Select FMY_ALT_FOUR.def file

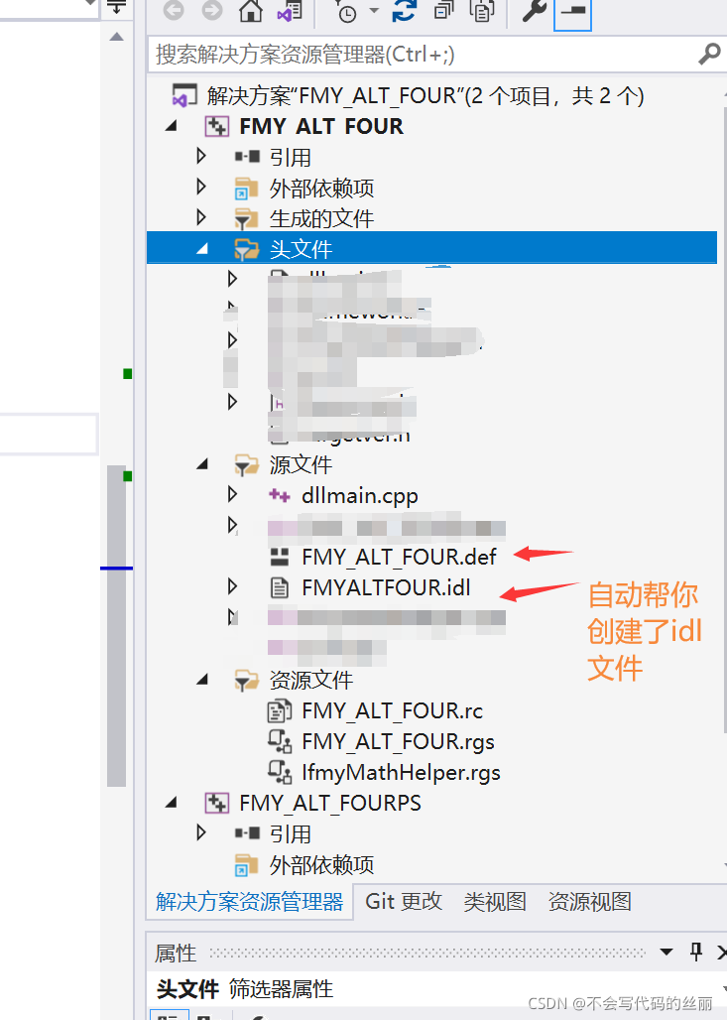coord(400,557)
